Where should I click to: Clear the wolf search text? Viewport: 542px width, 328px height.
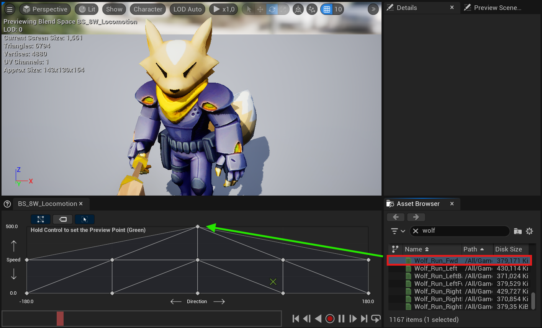[x=416, y=231]
